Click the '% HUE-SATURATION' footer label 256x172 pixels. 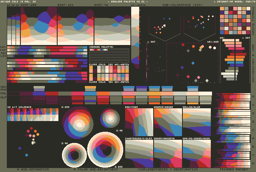[33, 169]
